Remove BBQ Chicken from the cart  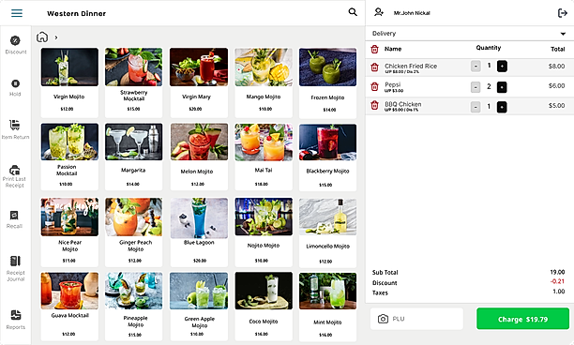coord(374,105)
